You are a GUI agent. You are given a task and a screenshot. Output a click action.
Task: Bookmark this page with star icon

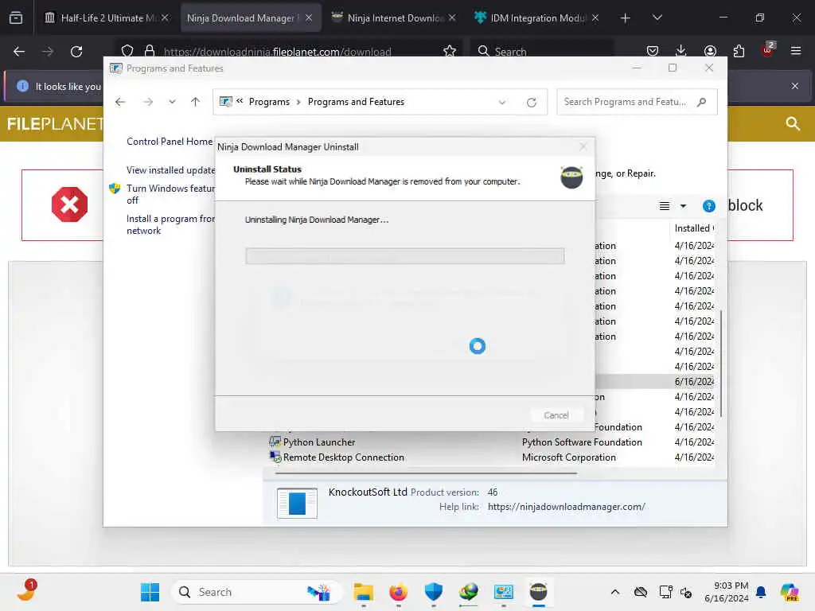point(450,51)
